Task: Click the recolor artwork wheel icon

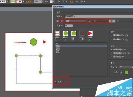Action: [x=59, y=2]
